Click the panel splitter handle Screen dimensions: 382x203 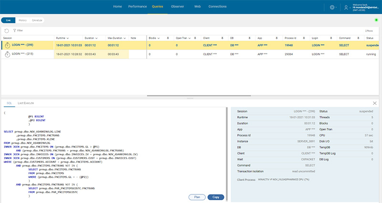[x=190, y=98]
